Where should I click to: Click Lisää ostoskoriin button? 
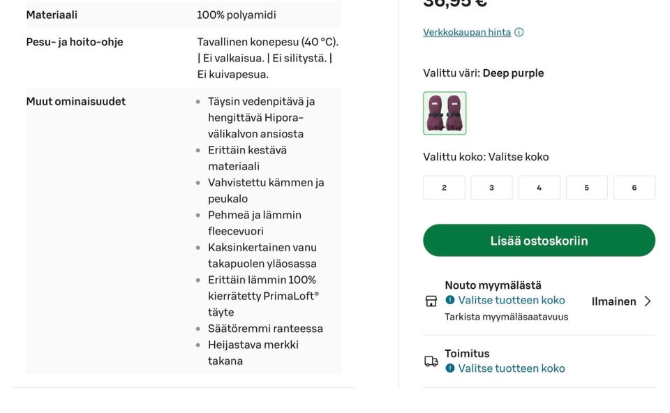[x=539, y=240]
